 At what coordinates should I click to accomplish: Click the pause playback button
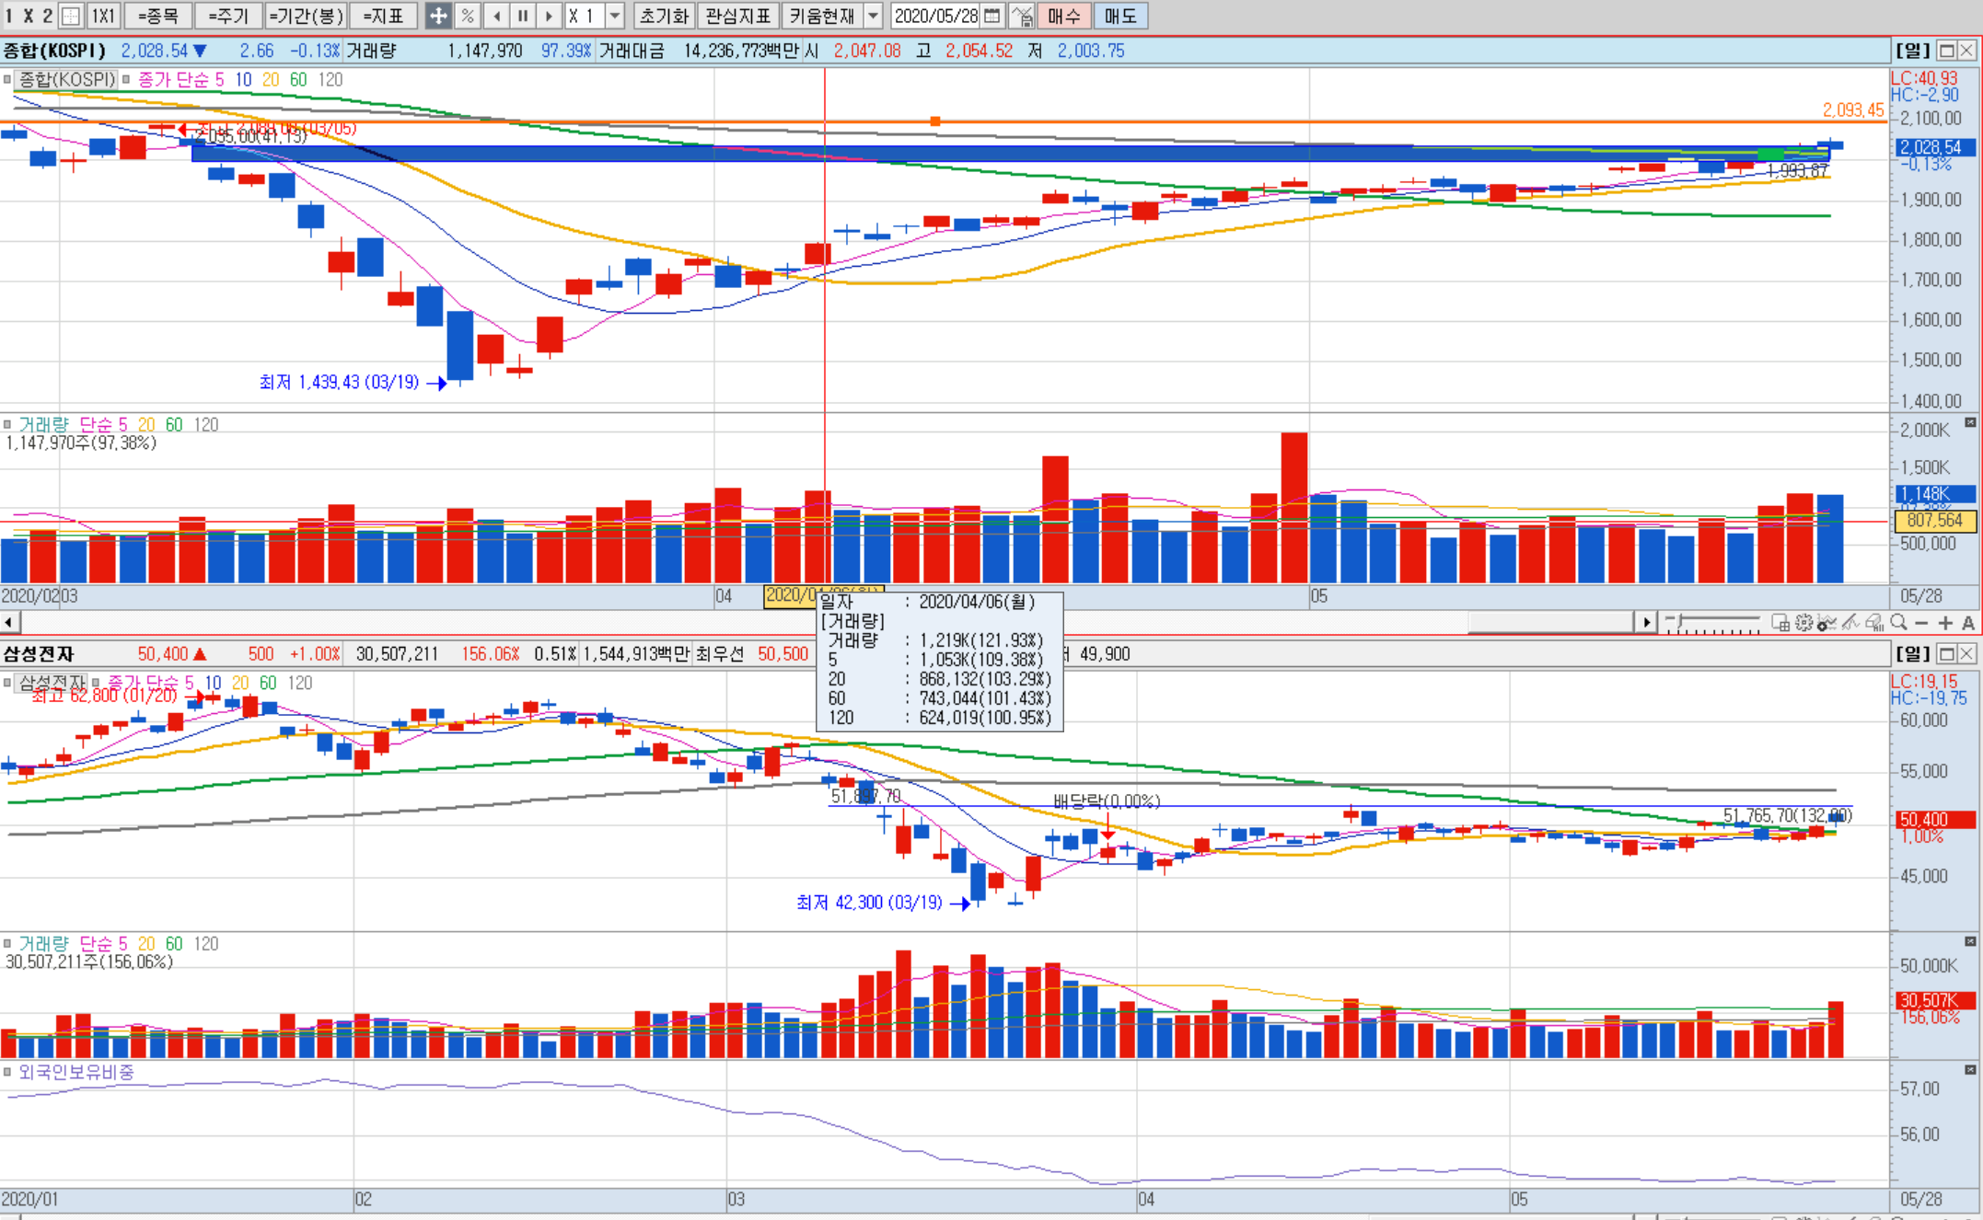tap(523, 16)
